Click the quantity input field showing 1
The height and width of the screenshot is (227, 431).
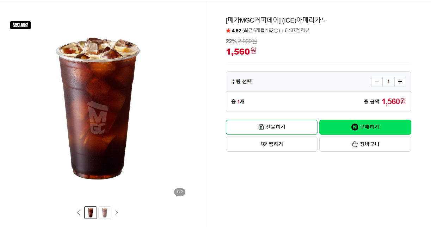click(388, 82)
